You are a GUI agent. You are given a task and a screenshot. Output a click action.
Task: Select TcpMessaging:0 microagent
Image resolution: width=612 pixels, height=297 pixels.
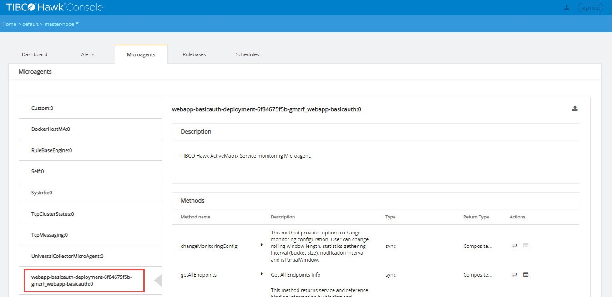90,235
